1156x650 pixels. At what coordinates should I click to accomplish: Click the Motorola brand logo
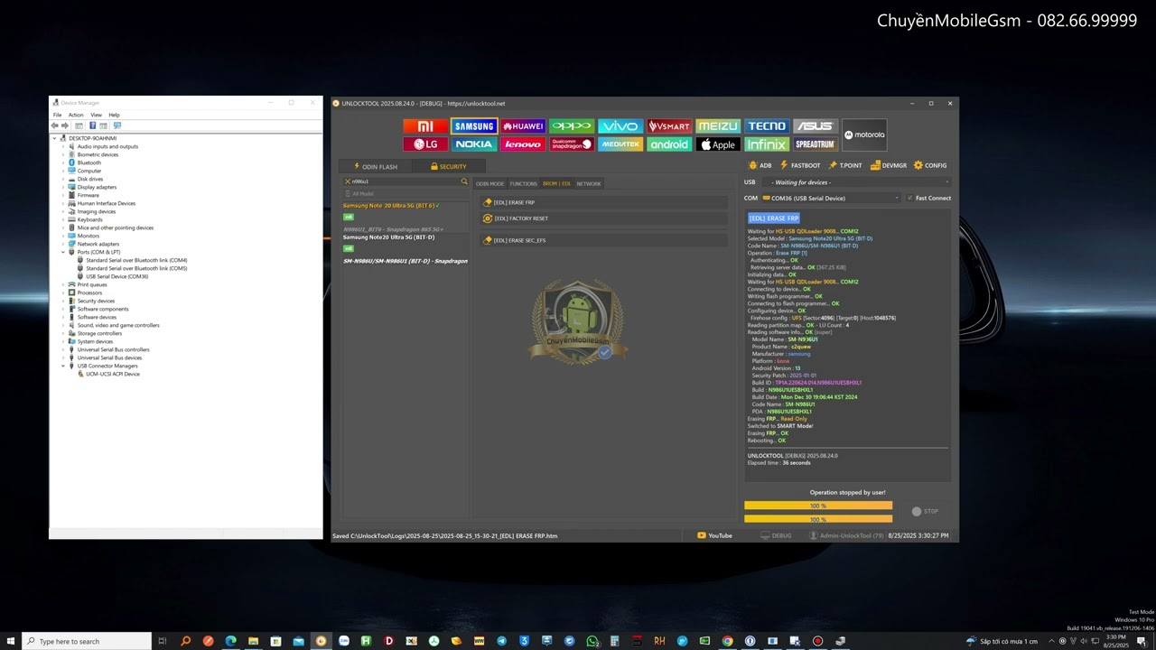(864, 135)
